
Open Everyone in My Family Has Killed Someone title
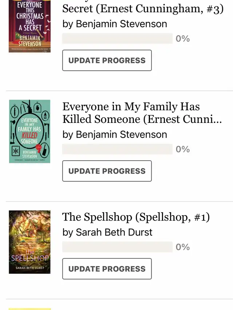[x=142, y=113]
